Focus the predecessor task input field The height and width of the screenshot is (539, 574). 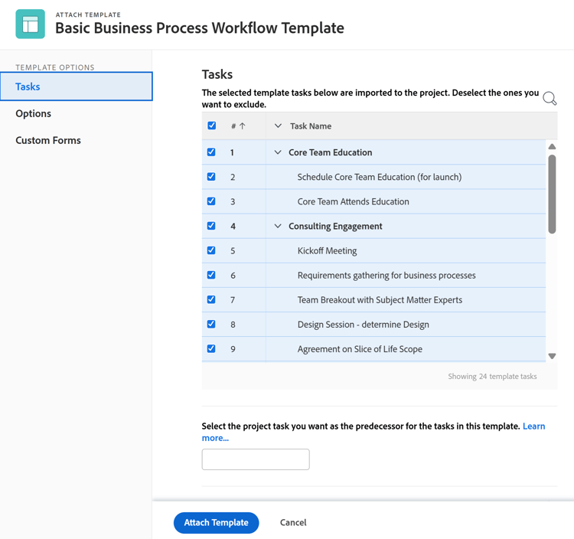256,459
